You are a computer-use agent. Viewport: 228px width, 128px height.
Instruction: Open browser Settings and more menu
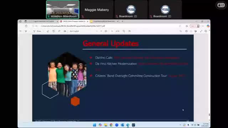(x=203, y=26)
